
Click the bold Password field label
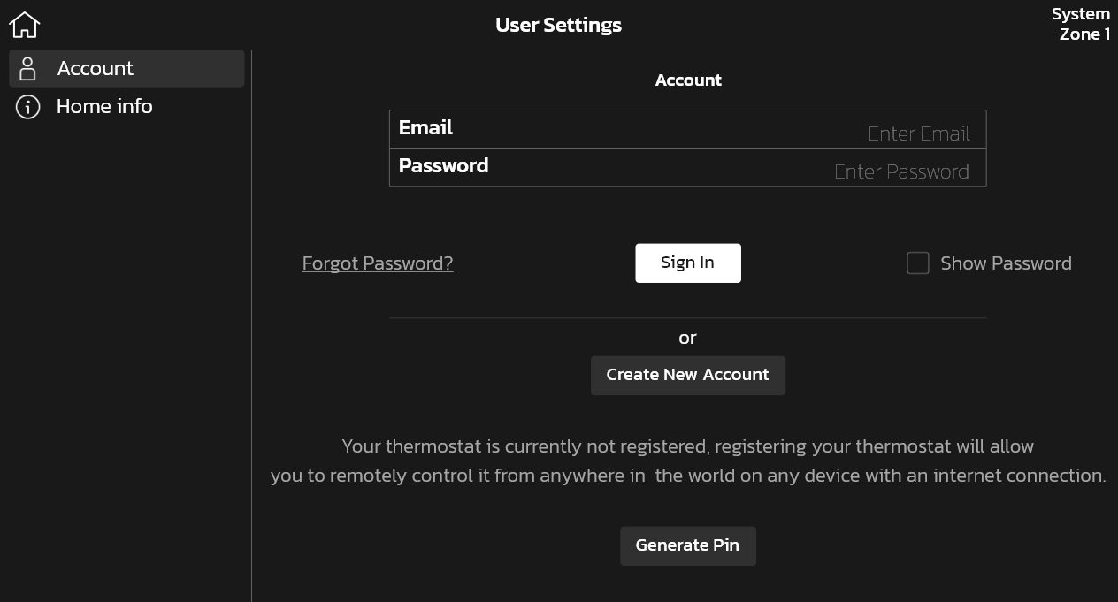443,166
